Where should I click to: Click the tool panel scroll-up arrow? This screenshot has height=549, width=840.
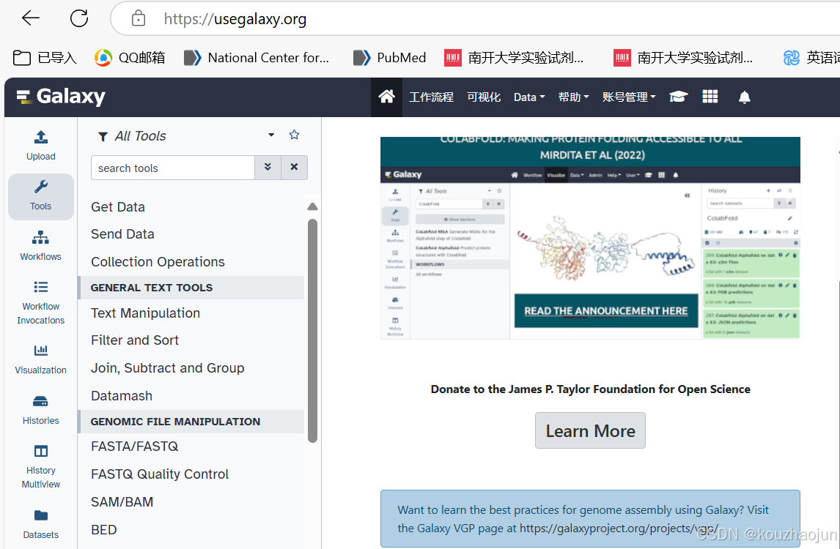(313, 206)
